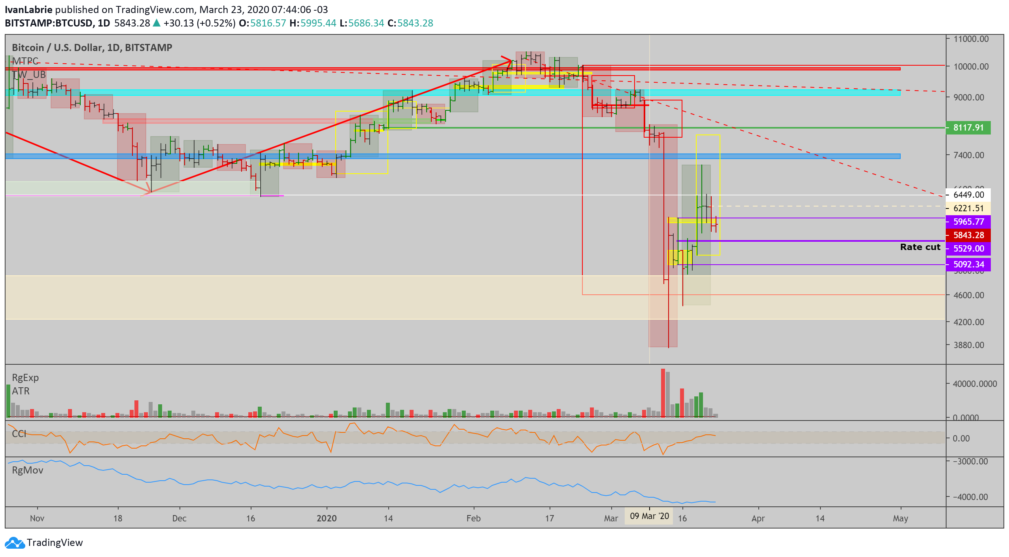The image size is (1009, 557).
Task: Click the Rate cut annotation text
Action: 920,247
